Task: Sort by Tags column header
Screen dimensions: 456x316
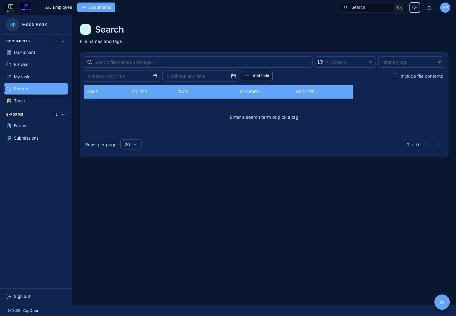Action: point(183,92)
